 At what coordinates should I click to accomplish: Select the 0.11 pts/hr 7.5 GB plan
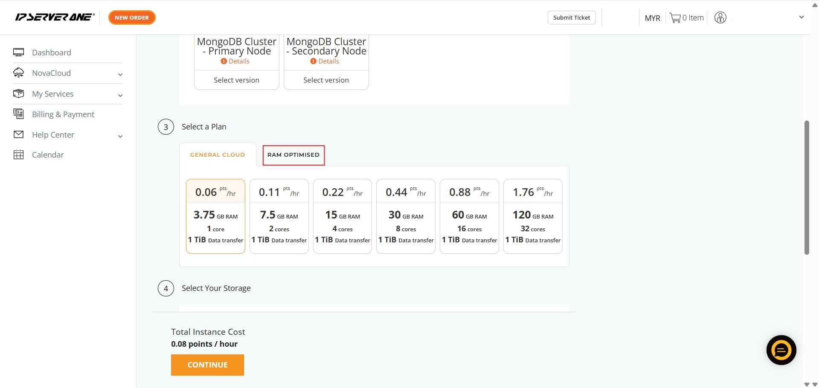click(x=279, y=216)
